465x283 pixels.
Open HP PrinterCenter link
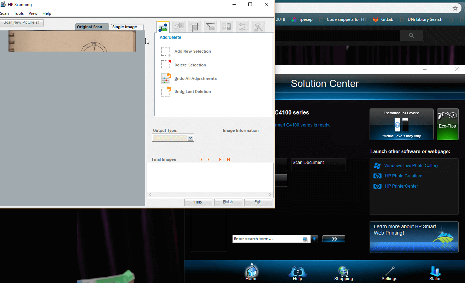click(401, 186)
